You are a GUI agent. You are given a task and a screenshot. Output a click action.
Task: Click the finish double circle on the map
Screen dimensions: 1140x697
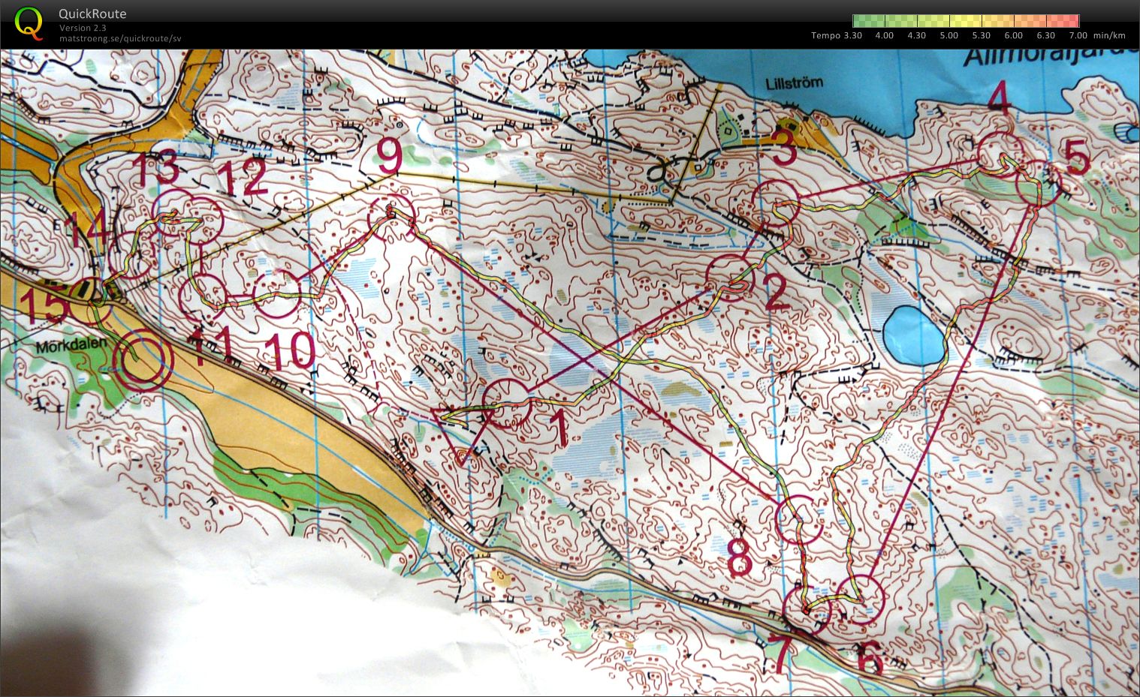click(x=143, y=359)
